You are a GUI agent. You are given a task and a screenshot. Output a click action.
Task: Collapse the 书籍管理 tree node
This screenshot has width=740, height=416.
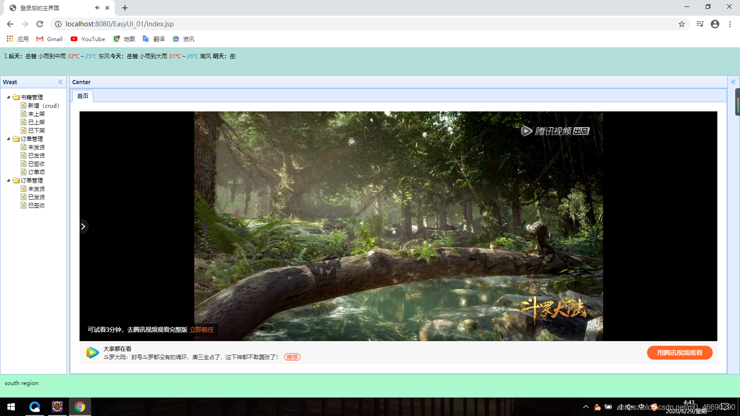tap(8, 97)
